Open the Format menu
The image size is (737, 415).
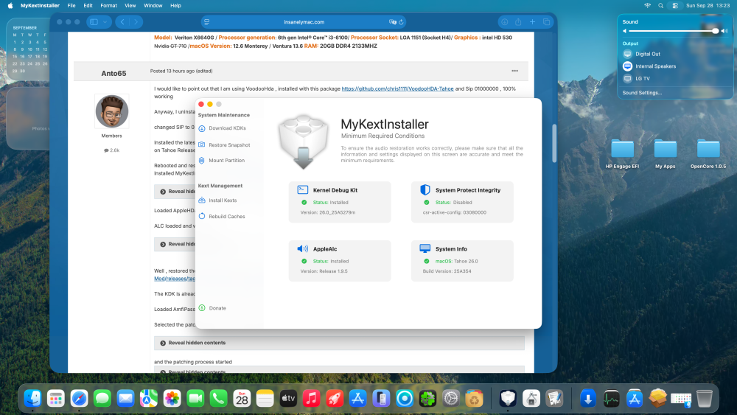(x=108, y=6)
